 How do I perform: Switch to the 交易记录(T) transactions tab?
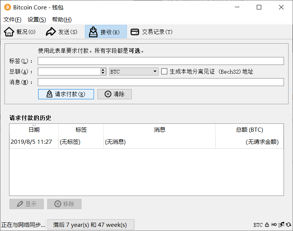coord(151,32)
